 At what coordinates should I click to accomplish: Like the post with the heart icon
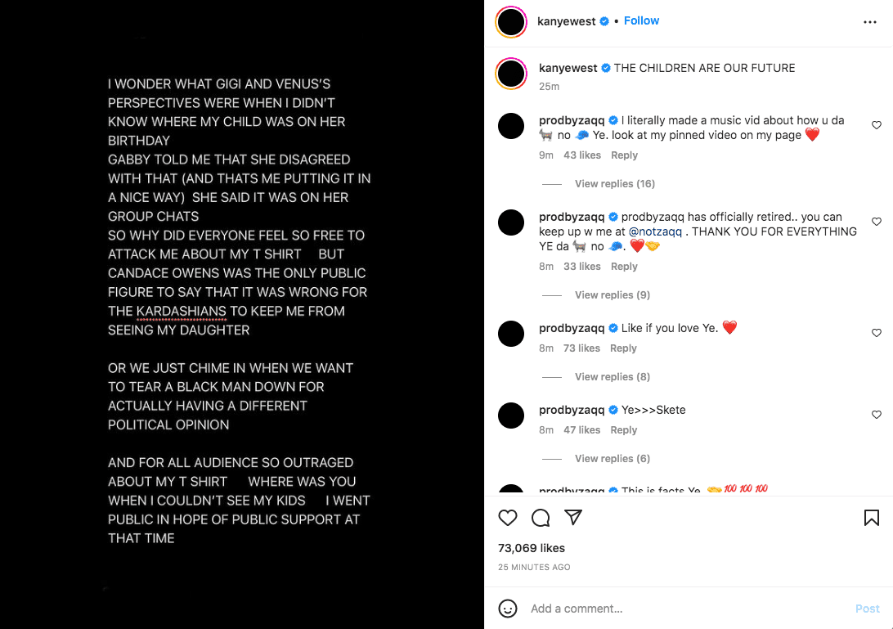click(508, 518)
